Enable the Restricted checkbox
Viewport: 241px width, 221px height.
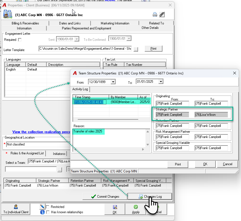[x=48, y=207]
